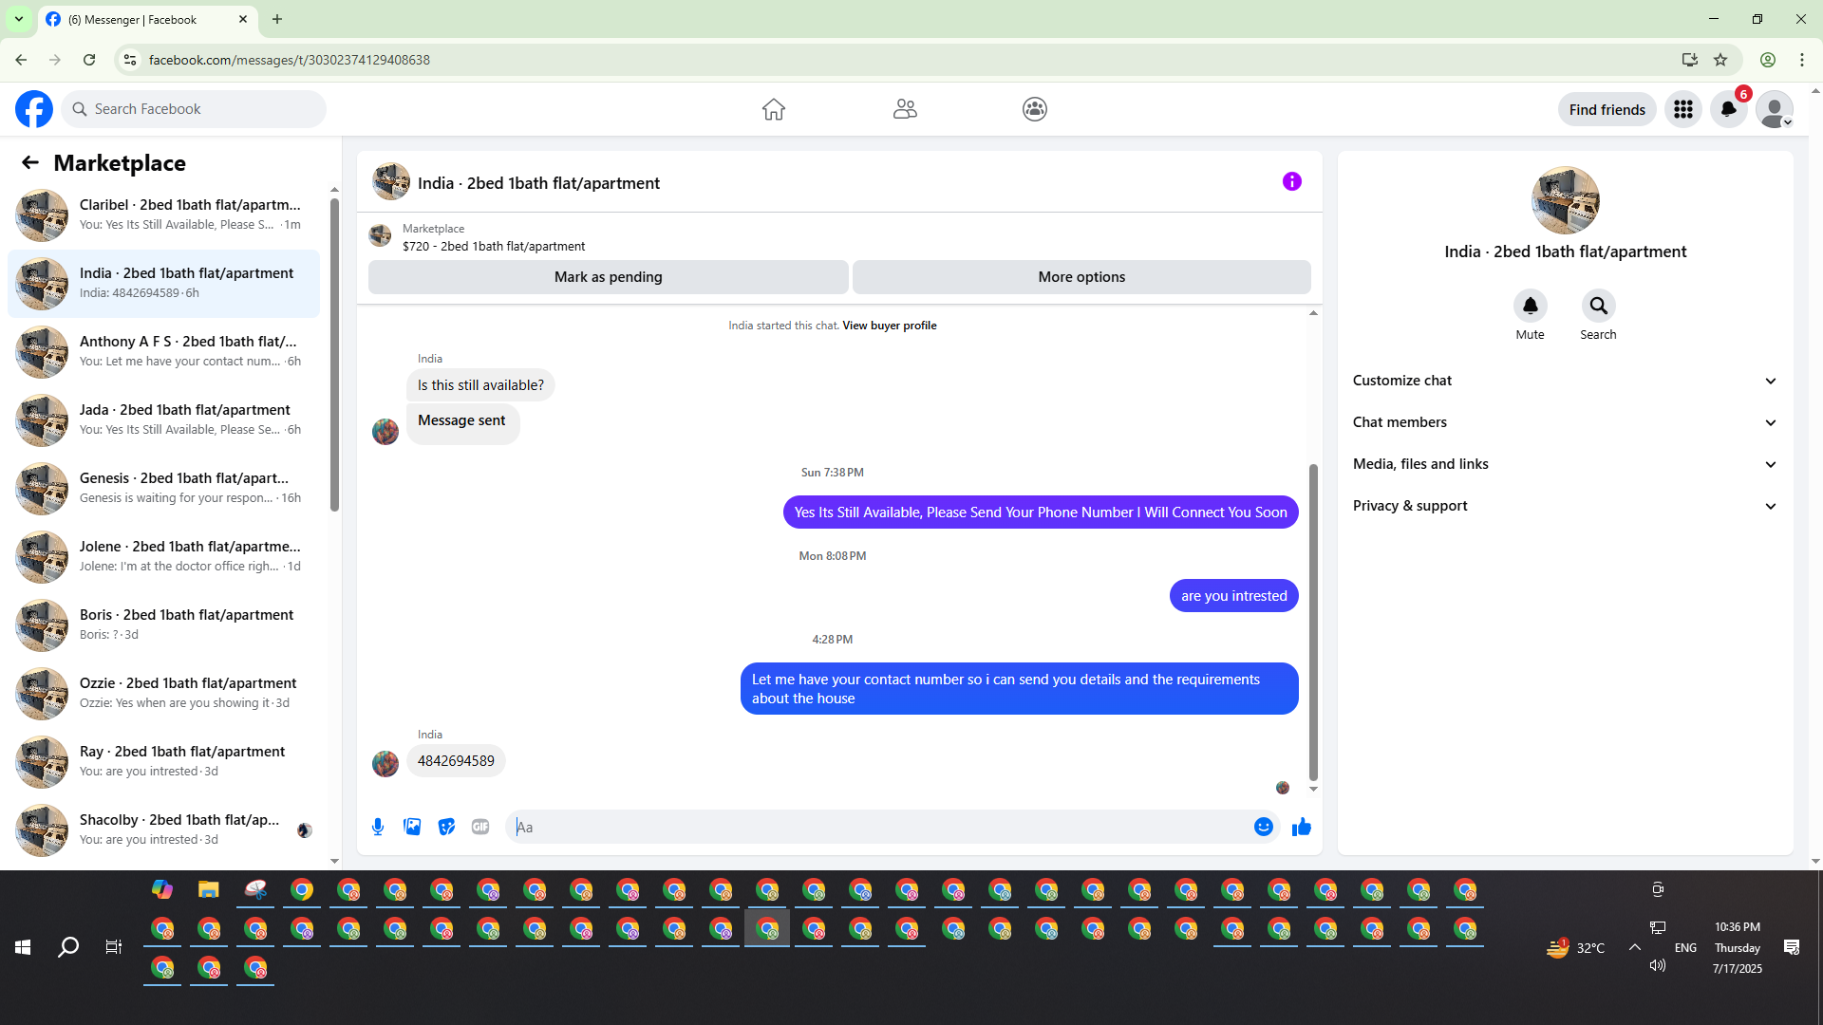Viewport: 1823px width, 1025px height.
Task: Install the app from address bar icon
Action: pos(1690,60)
